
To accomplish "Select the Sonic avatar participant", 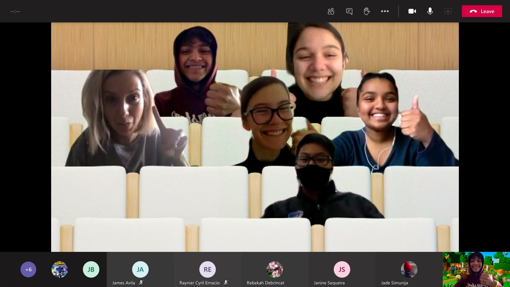I will [60, 269].
